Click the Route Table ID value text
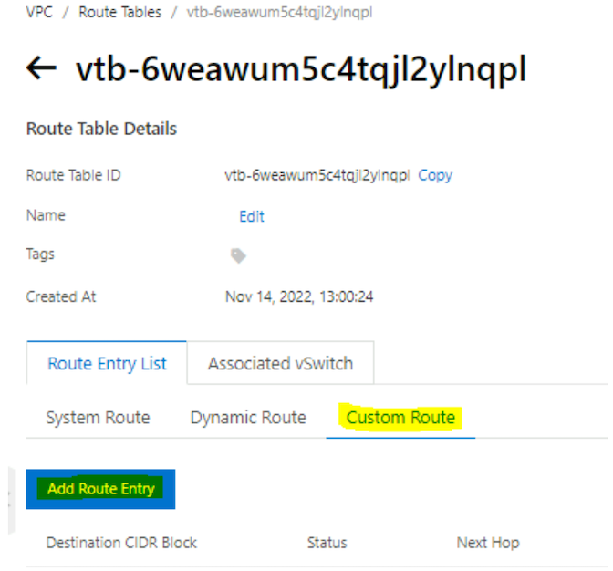 pos(317,175)
